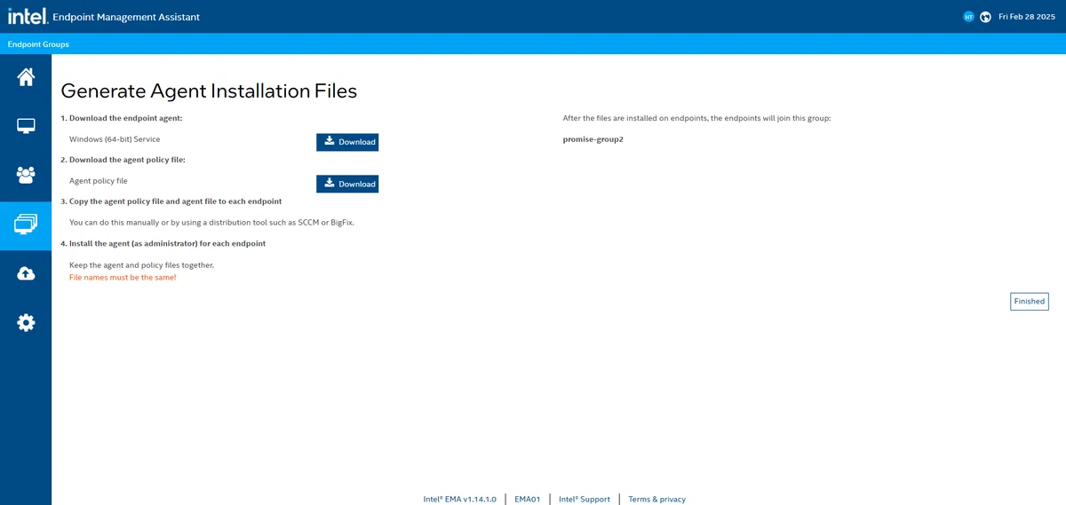Open the Settings gear icon in sidebar
Image resolution: width=1066 pixels, height=505 pixels.
(26, 322)
